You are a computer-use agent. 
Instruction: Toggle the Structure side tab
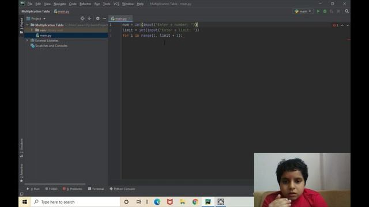coord(21,148)
